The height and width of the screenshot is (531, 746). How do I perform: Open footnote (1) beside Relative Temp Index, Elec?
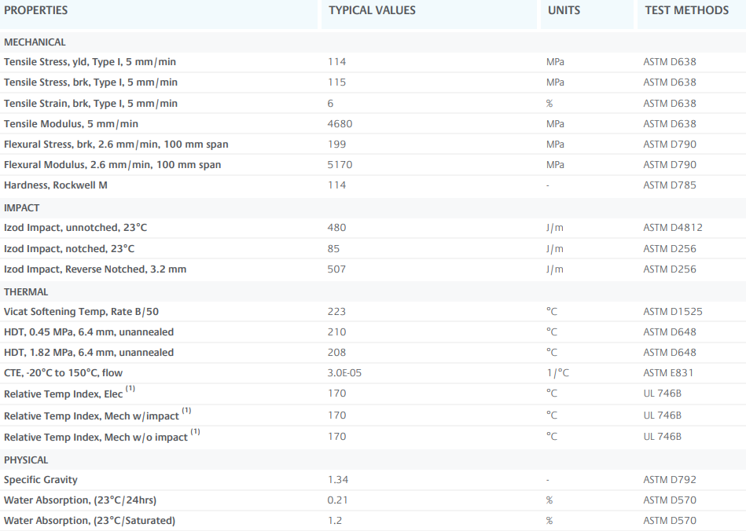[x=130, y=389]
